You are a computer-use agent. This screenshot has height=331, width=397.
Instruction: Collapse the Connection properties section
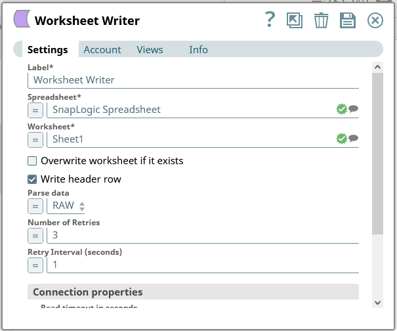click(x=193, y=292)
